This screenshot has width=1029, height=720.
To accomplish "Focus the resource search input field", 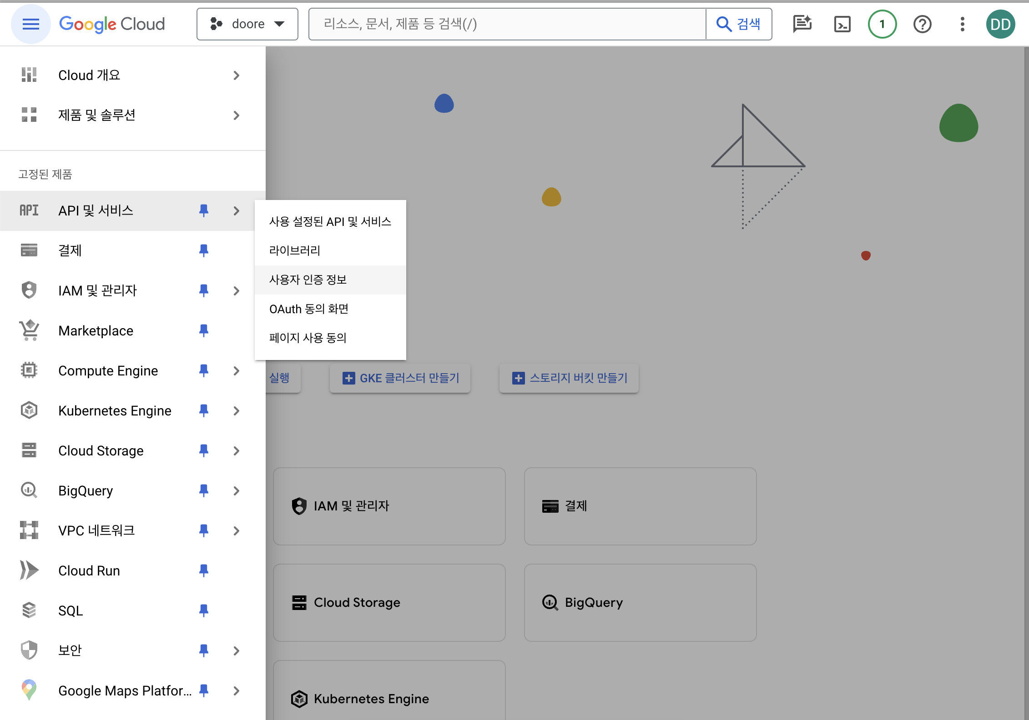I will 507,24.
